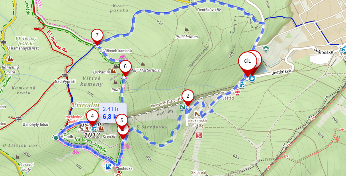Select the Lyskamm rock peak icon

(113, 71)
